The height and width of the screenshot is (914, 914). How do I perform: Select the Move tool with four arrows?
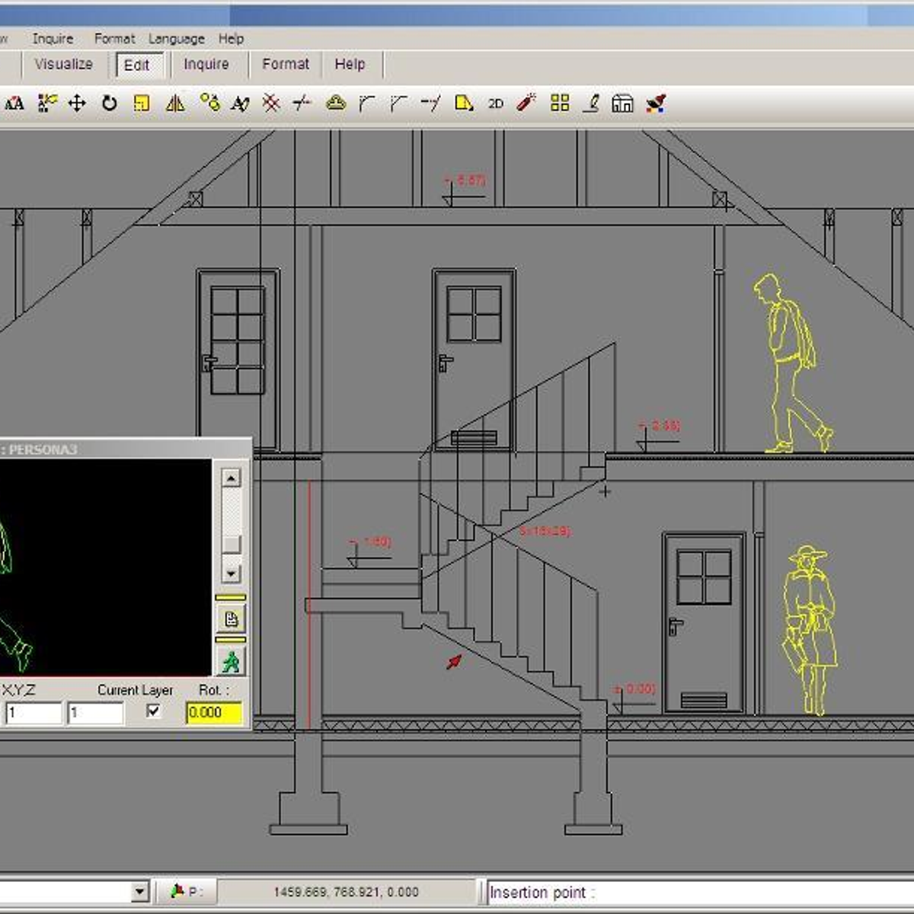77,103
